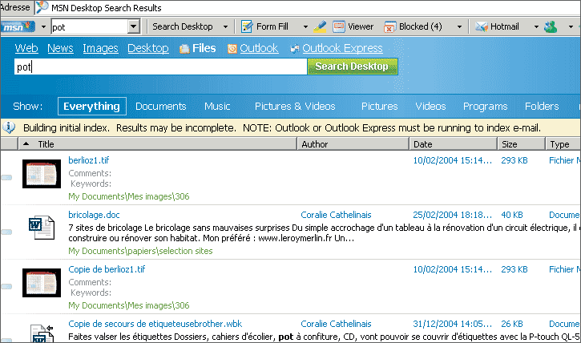Show Everything filter tab

coord(91,107)
